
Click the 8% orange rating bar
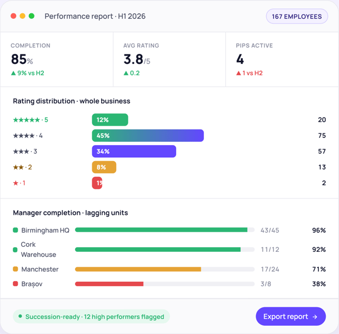coord(104,167)
